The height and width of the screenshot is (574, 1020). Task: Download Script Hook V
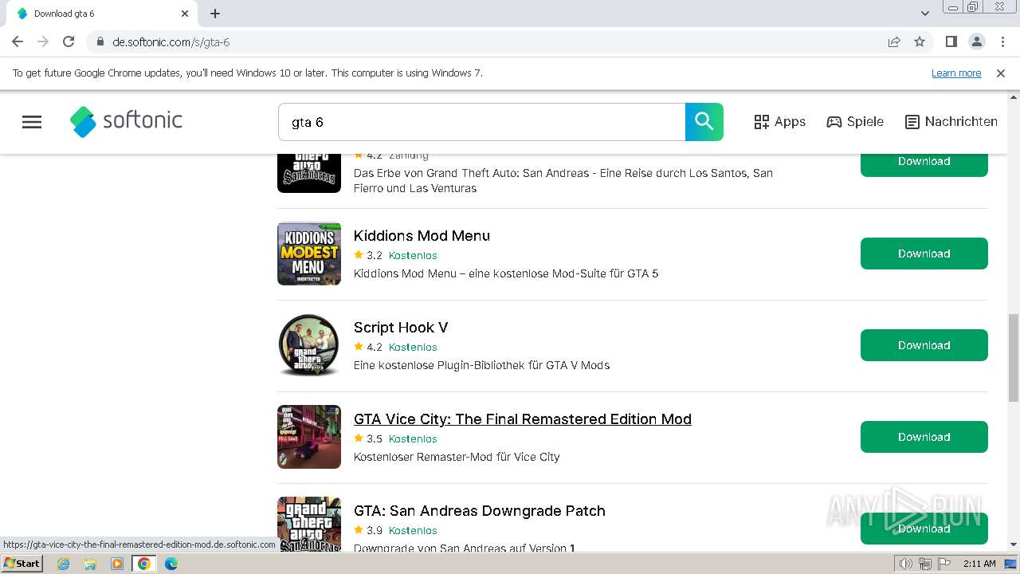[x=924, y=345]
